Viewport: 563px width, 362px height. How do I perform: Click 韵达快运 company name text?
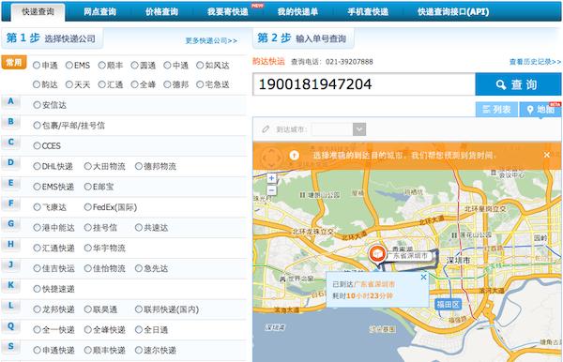click(268, 61)
